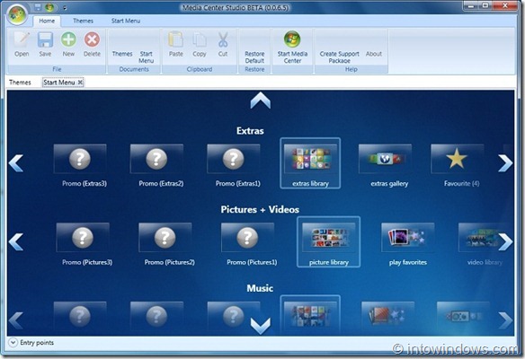Click the Extras strip title
Viewport: 525px width, 359px height.
pos(250,131)
